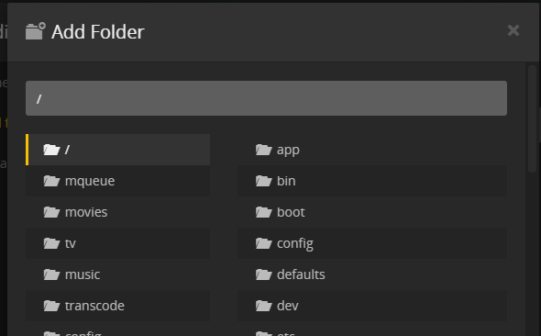Browse into the dev directory
The width and height of the screenshot is (541, 336).
click(372, 306)
